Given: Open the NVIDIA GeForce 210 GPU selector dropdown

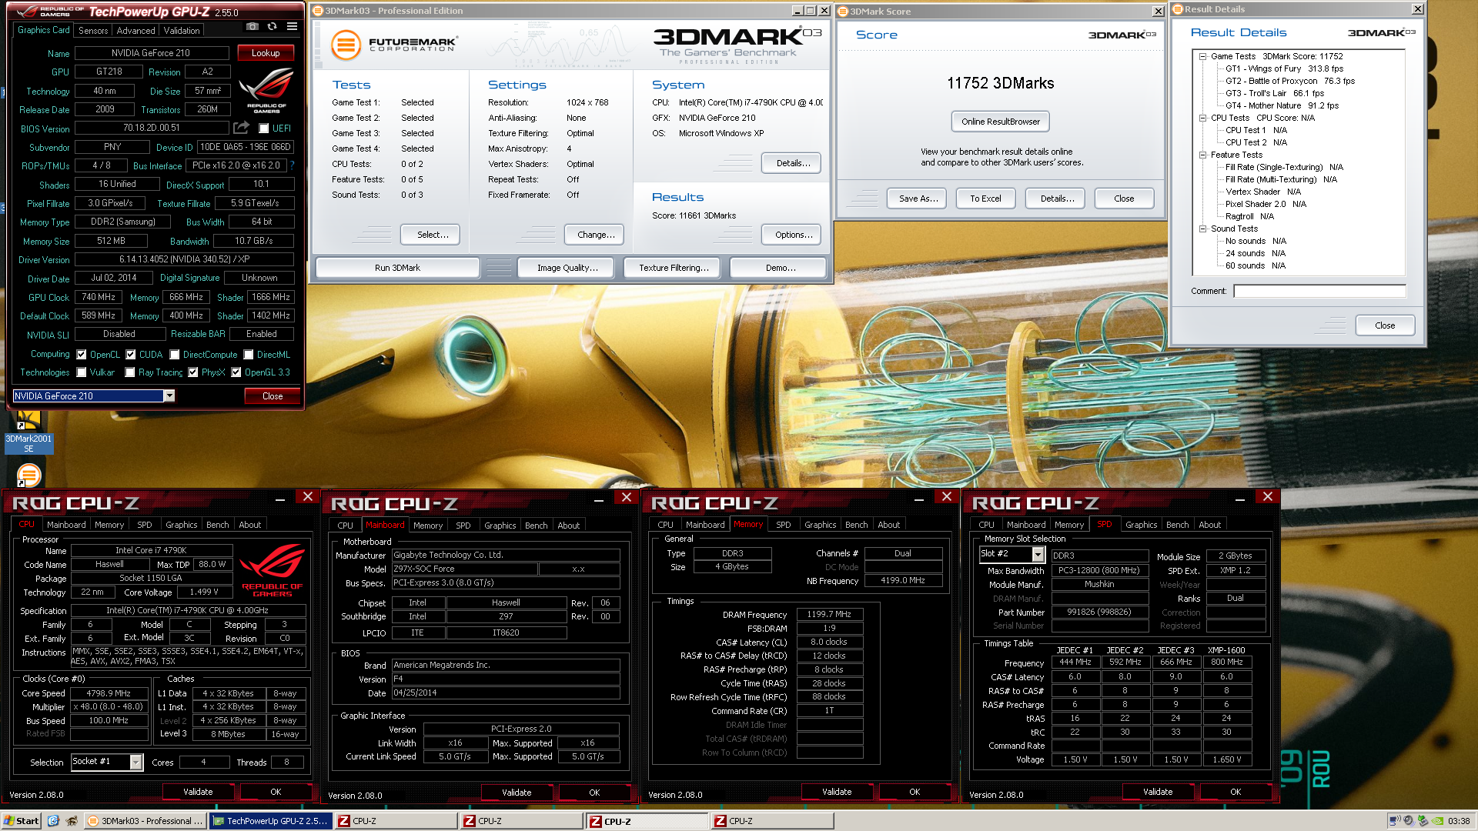Looking at the screenshot, I should pyautogui.click(x=169, y=395).
